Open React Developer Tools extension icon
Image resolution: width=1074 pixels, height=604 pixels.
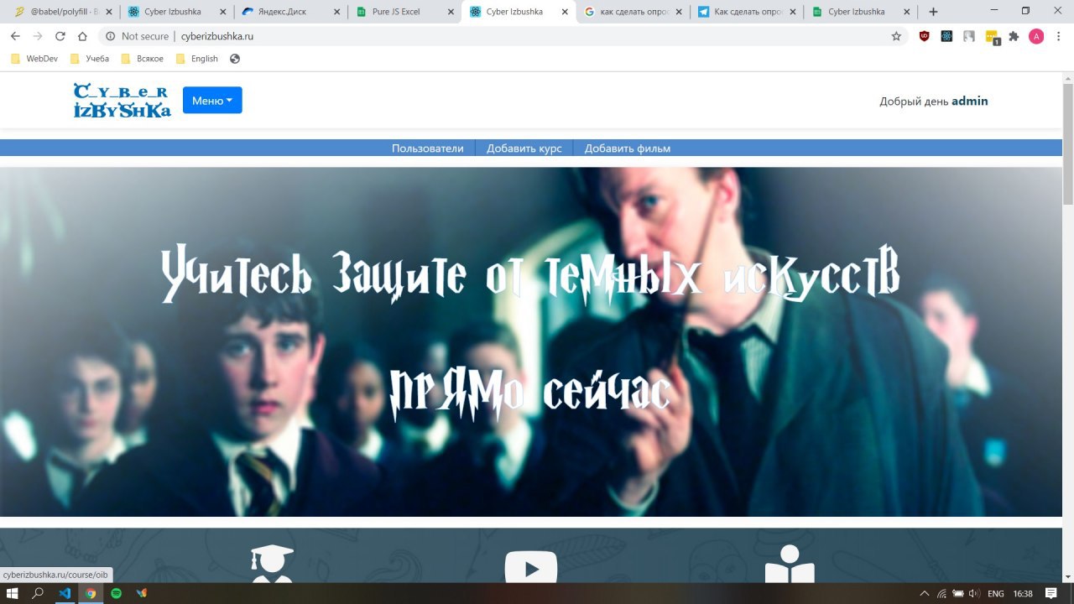pos(946,36)
